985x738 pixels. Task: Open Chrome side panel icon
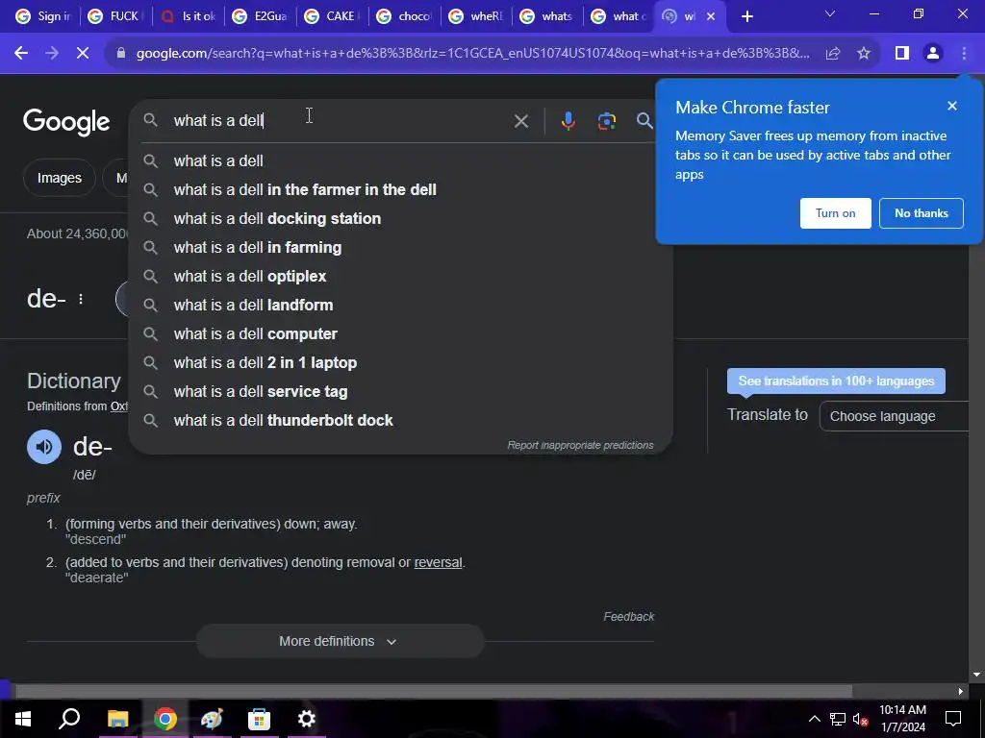coord(902,54)
